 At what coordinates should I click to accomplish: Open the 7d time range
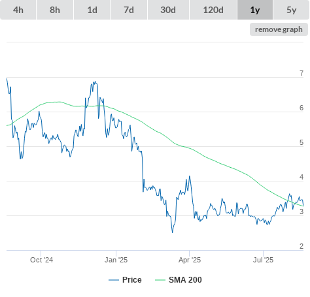click(x=129, y=10)
